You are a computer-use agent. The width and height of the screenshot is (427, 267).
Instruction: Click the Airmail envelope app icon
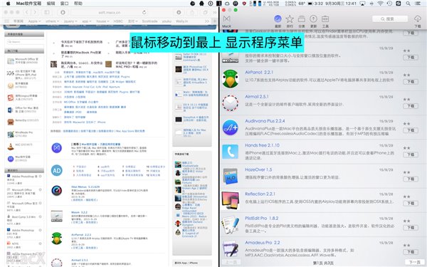pyautogui.click(x=230, y=103)
